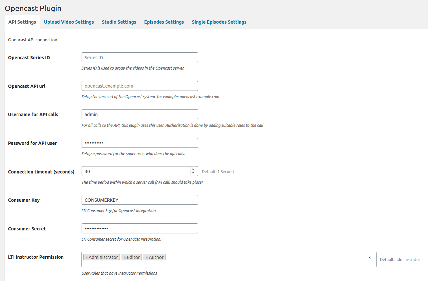Focus the Opencast Series ID field
The height and width of the screenshot is (281, 428).
[x=140, y=57]
